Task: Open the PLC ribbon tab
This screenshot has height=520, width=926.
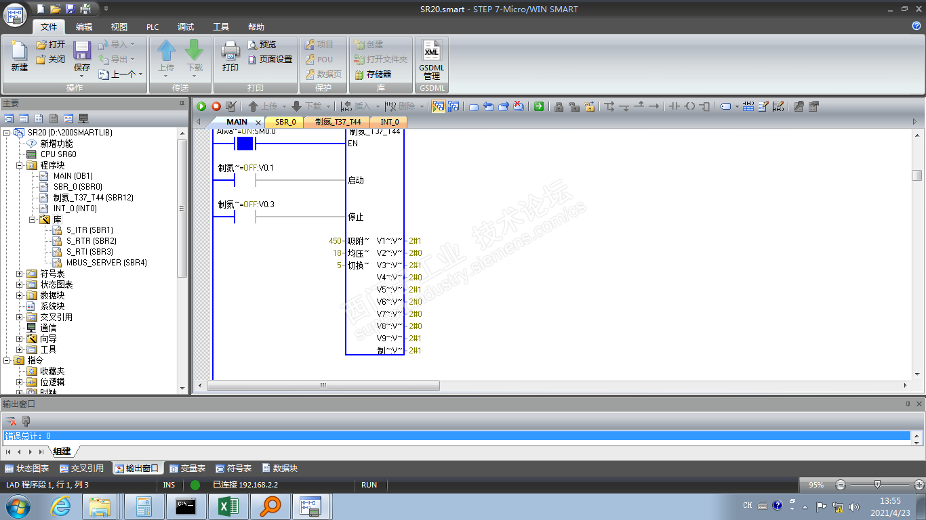Action: coord(153,27)
